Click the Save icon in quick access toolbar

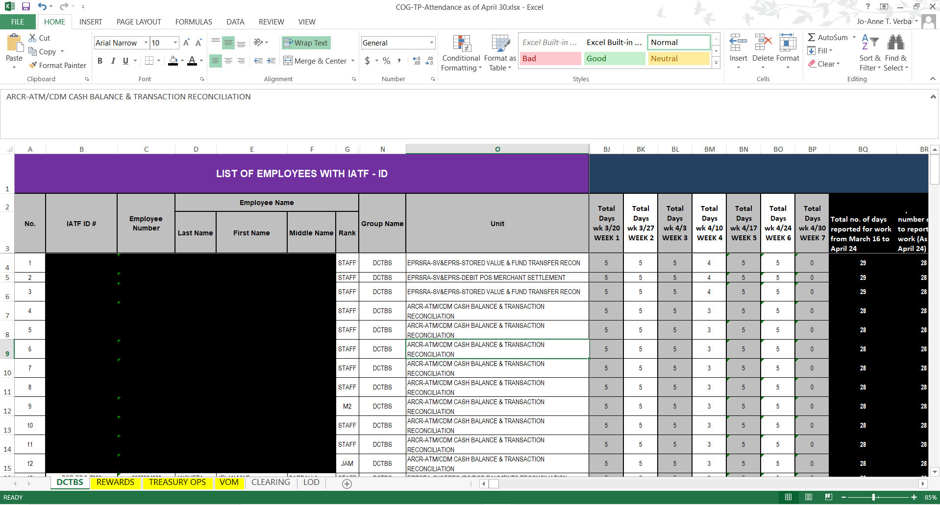[x=26, y=7]
